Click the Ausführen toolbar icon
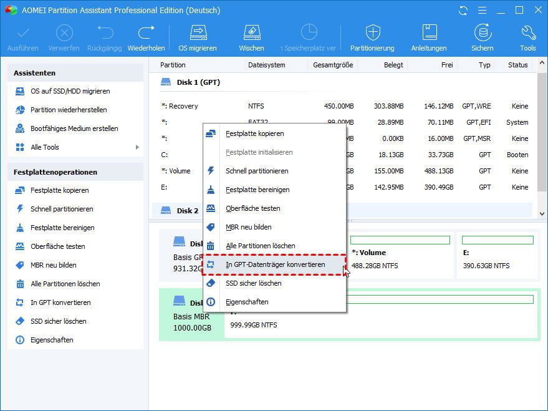548x411 pixels. click(22, 38)
